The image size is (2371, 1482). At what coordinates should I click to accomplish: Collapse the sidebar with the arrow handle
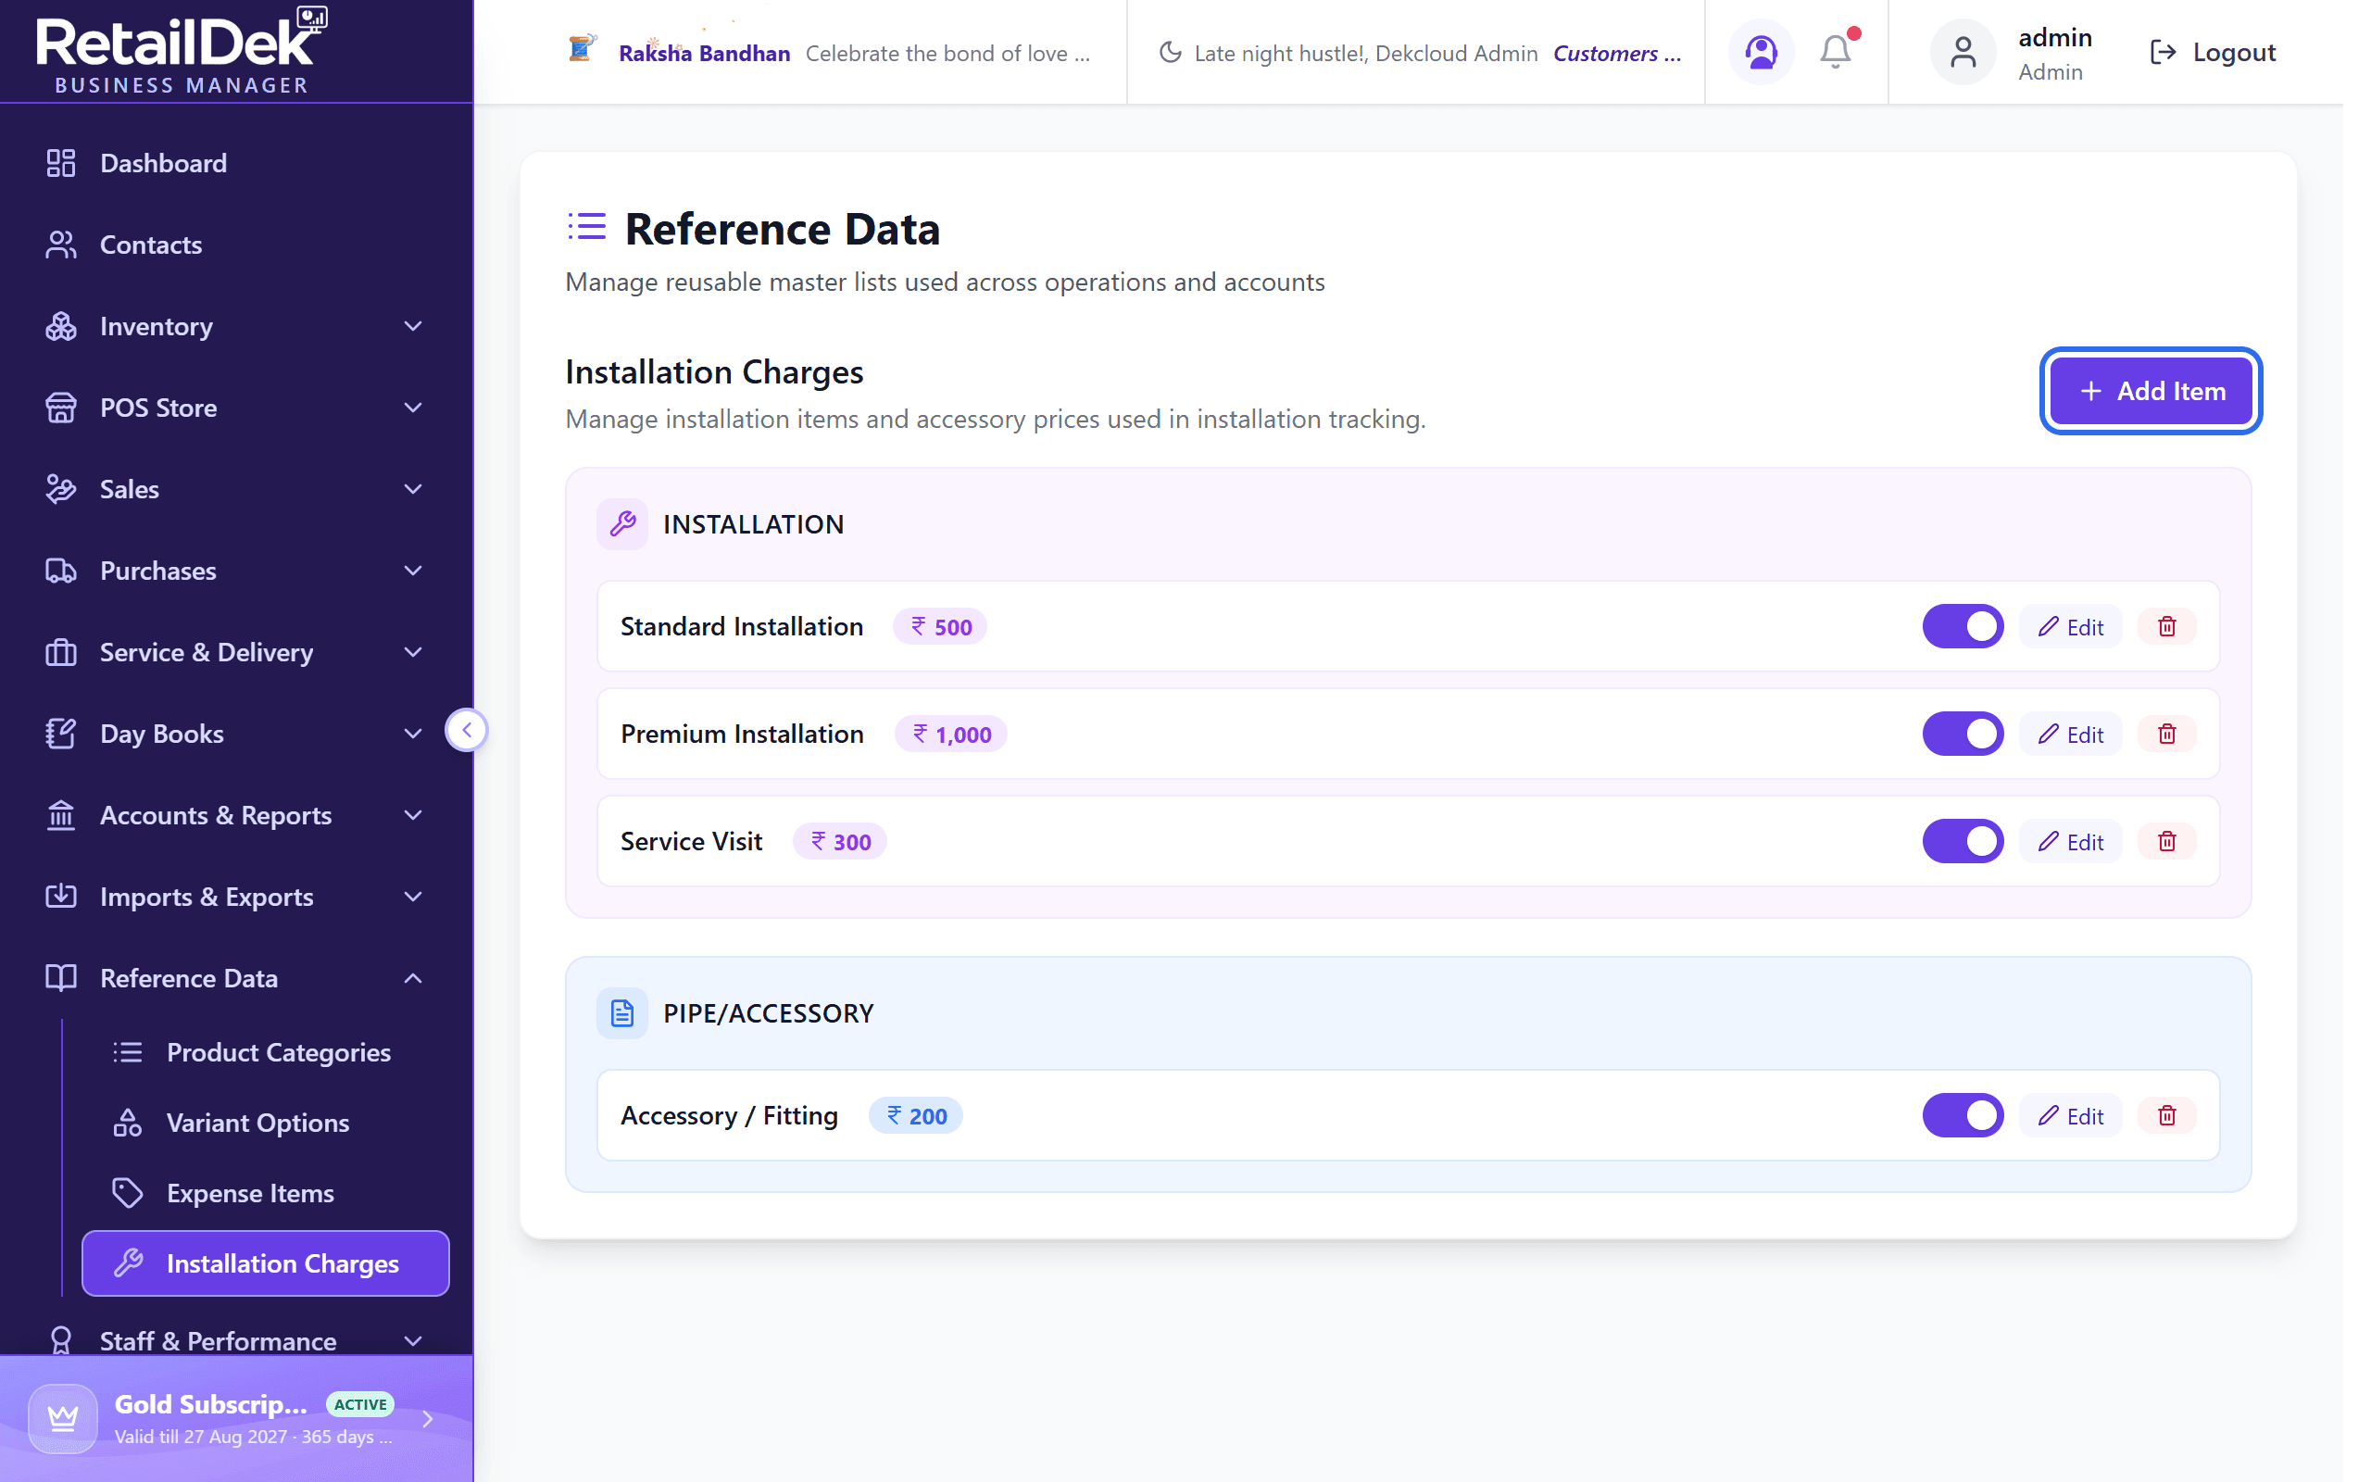click(467, 730)
